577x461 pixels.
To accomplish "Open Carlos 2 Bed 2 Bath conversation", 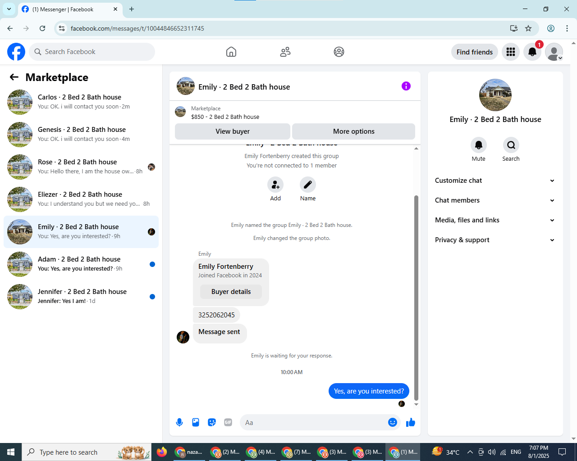I will coord(81,102).
